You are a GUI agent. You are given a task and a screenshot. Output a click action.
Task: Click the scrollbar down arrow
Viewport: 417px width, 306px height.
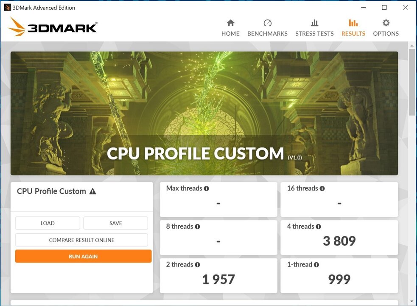pos(412,301)
